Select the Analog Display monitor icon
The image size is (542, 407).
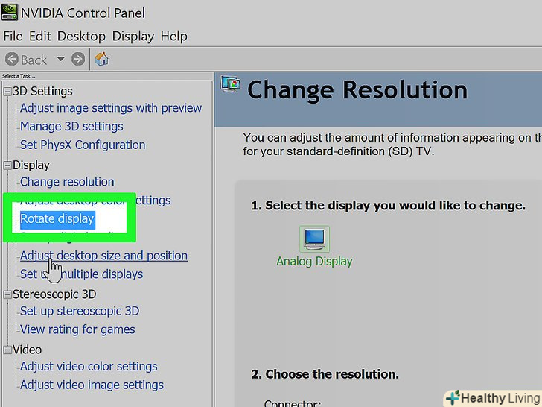tap(314, 239)
